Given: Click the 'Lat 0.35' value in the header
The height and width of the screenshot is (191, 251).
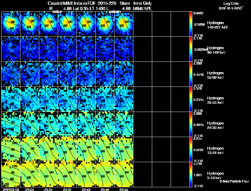Looking at the screenshot, I should (x=81, y=9).
